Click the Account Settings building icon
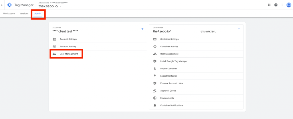 point(54,39)
